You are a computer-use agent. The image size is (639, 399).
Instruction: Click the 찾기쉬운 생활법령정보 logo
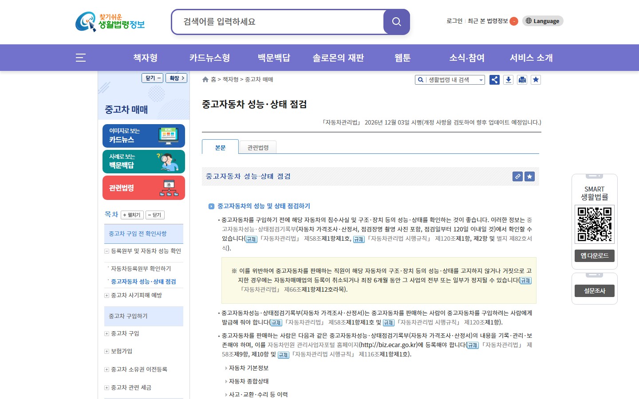[110, 22]
